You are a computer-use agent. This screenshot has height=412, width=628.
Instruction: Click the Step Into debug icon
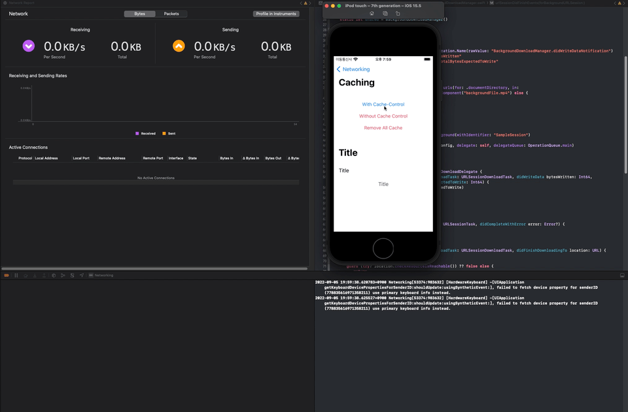click(x=35, y=276)
